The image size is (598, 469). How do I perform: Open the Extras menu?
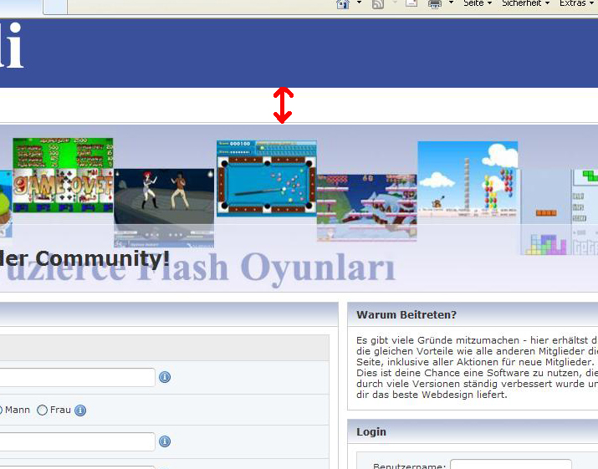[576, 3]
